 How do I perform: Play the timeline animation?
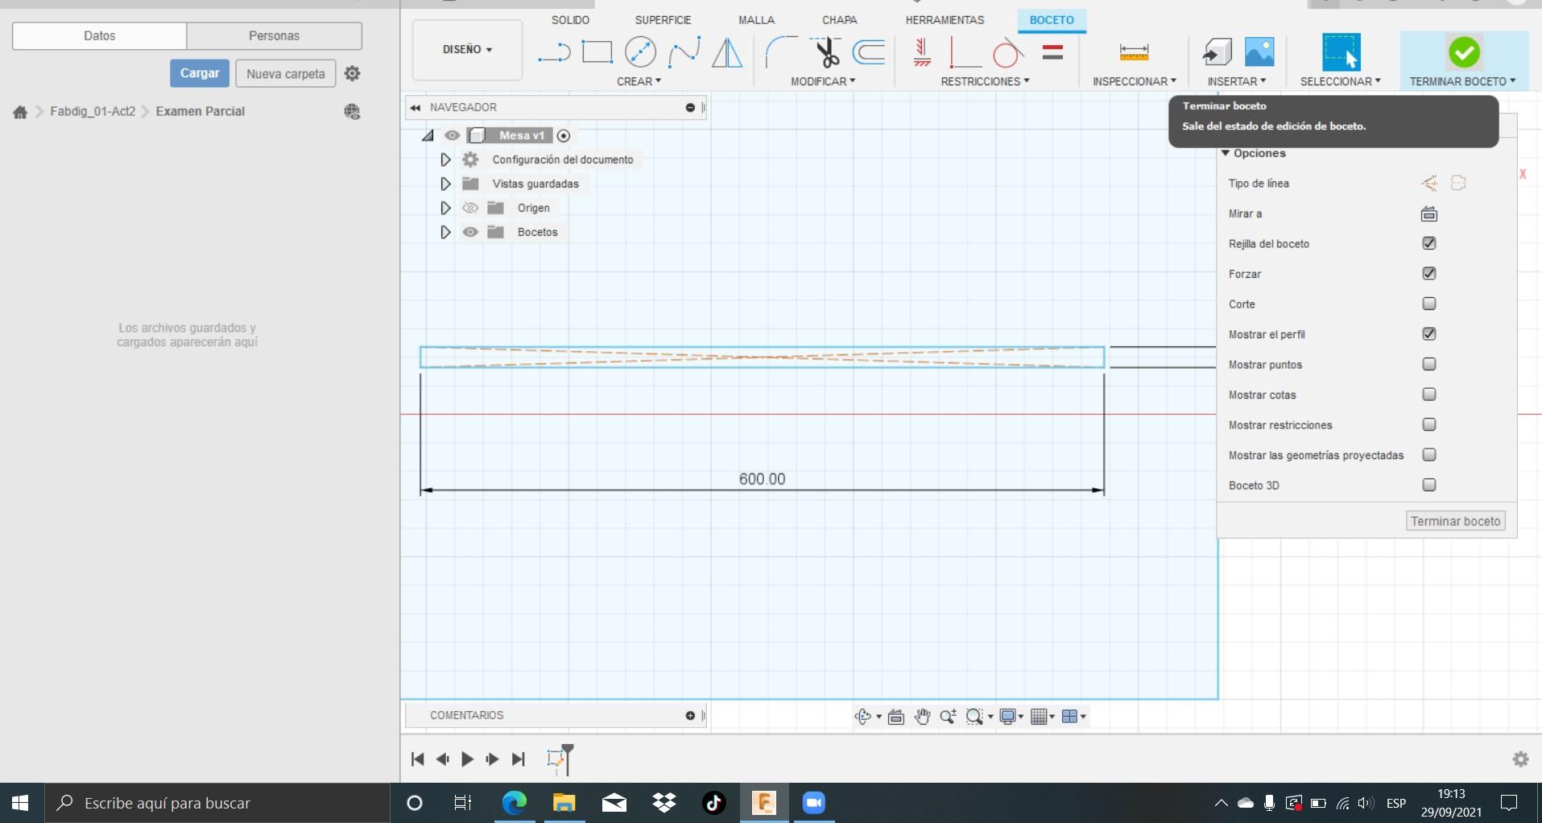coord(467,759)
